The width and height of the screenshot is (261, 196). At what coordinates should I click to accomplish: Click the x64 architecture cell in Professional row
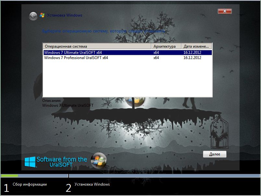tap(156, 58)
